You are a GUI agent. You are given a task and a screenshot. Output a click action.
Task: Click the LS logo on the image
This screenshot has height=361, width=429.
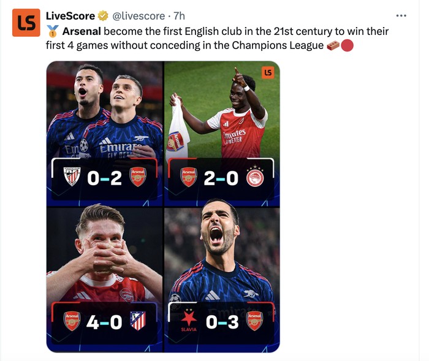pos(268,72)
